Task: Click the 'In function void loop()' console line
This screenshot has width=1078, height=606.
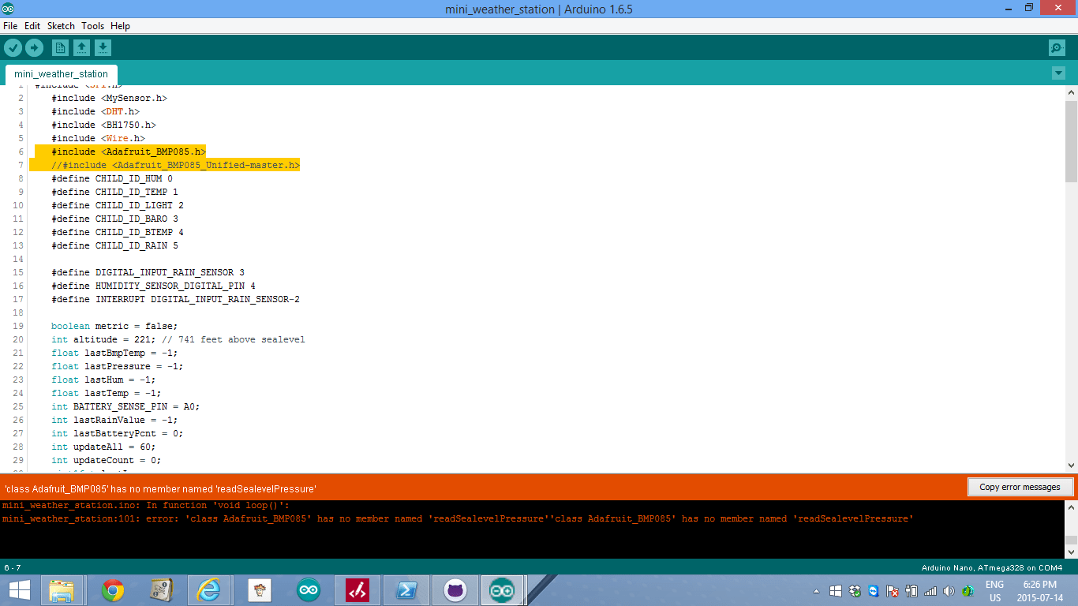Action: [x=146, y=505]
